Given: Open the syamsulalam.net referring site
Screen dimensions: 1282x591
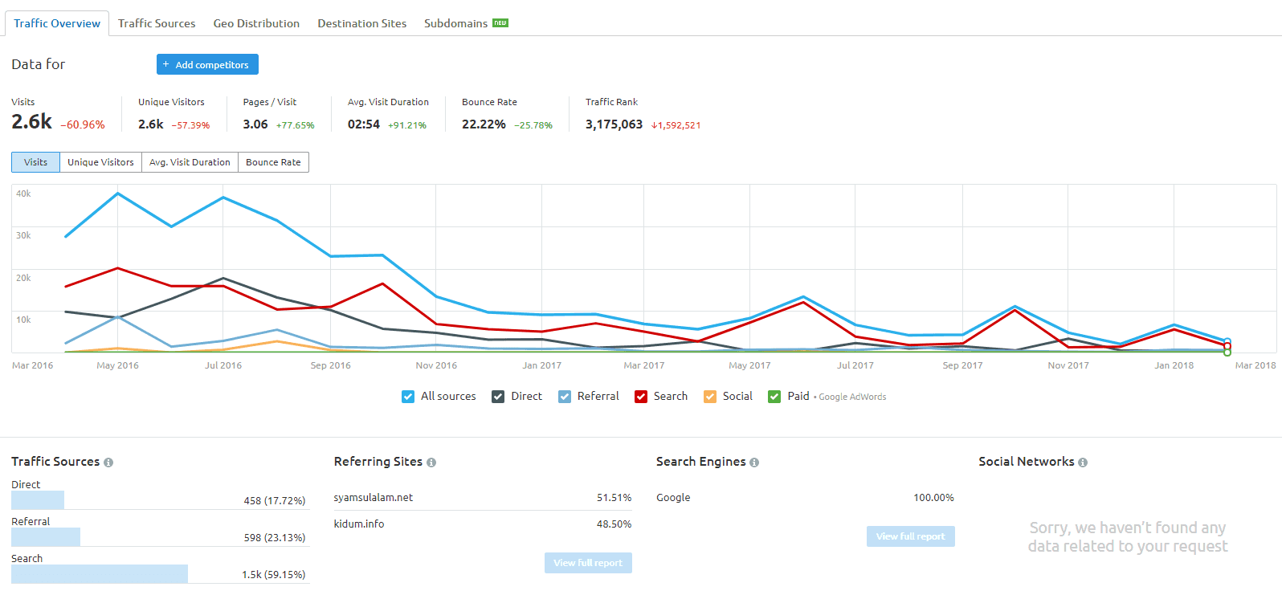Looking at the screenshot, I should [374, 498].
